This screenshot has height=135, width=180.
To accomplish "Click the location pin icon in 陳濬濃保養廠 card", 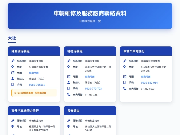I will click(13, 67).
